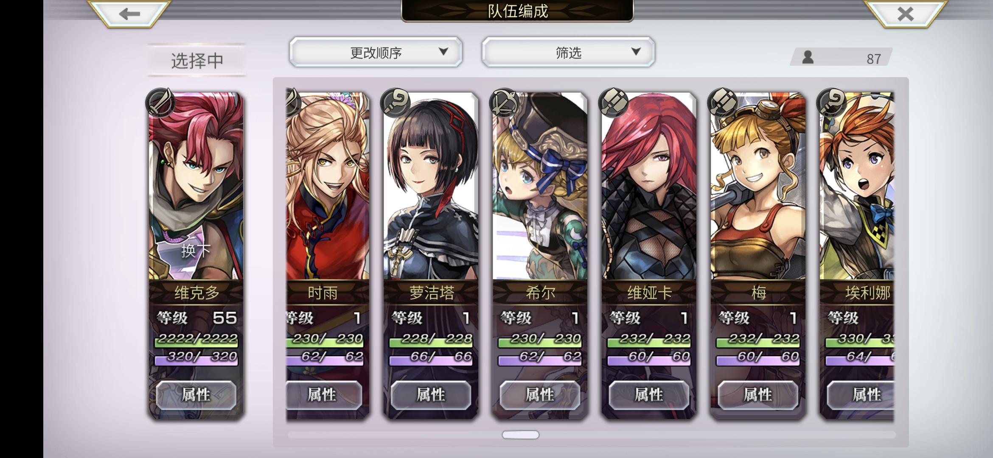
Task: Open 属性 for 希尔
Action: (x=540, y=395)
